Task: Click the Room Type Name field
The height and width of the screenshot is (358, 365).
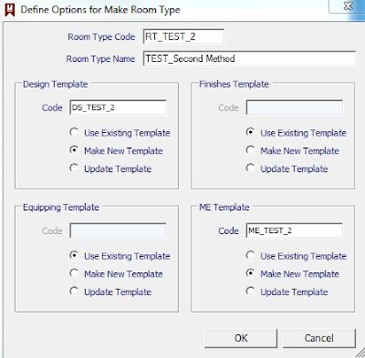Action: click(249, 58)
